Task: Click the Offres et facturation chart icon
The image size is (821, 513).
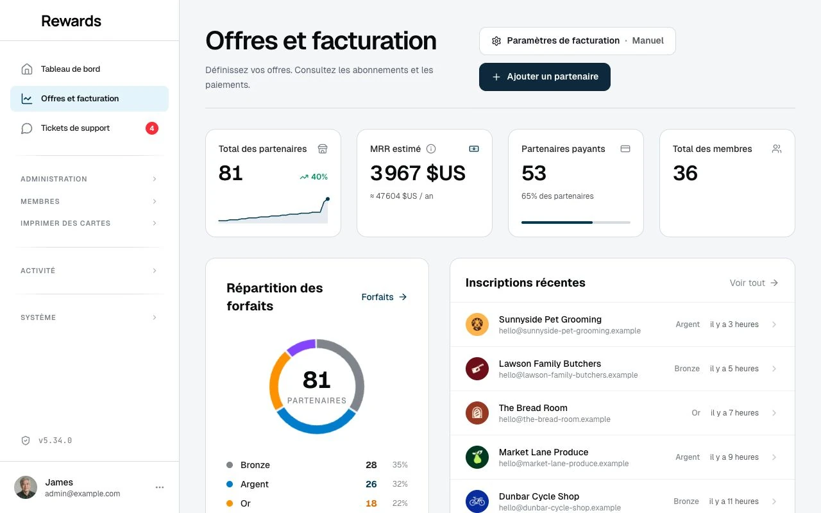Action: [26, 99]
